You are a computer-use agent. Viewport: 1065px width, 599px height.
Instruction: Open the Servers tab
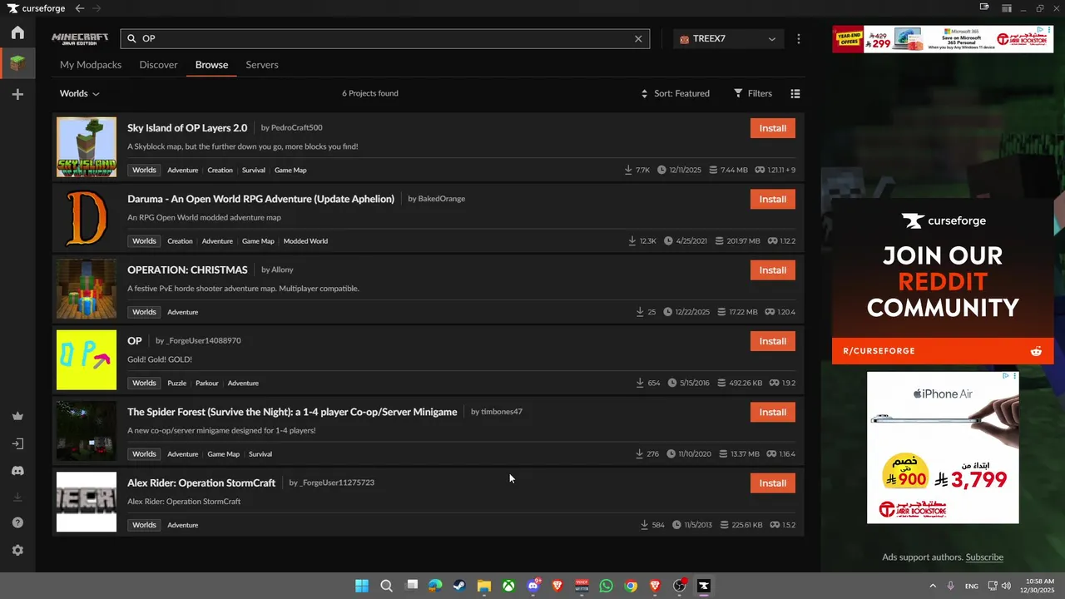(262, 65)
